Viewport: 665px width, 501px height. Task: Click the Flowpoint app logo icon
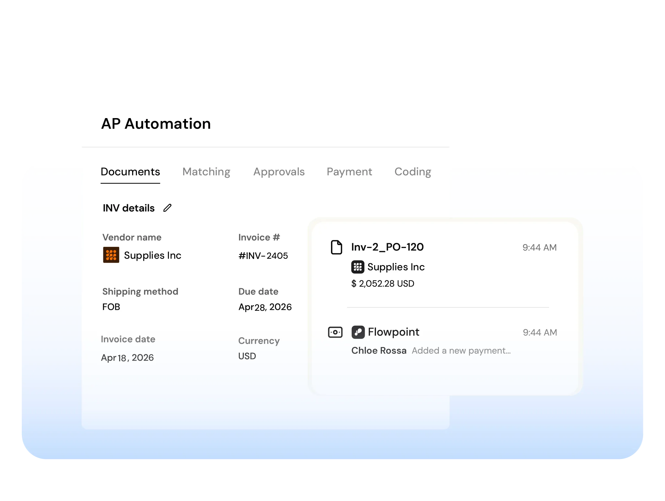tap(358, 332)
